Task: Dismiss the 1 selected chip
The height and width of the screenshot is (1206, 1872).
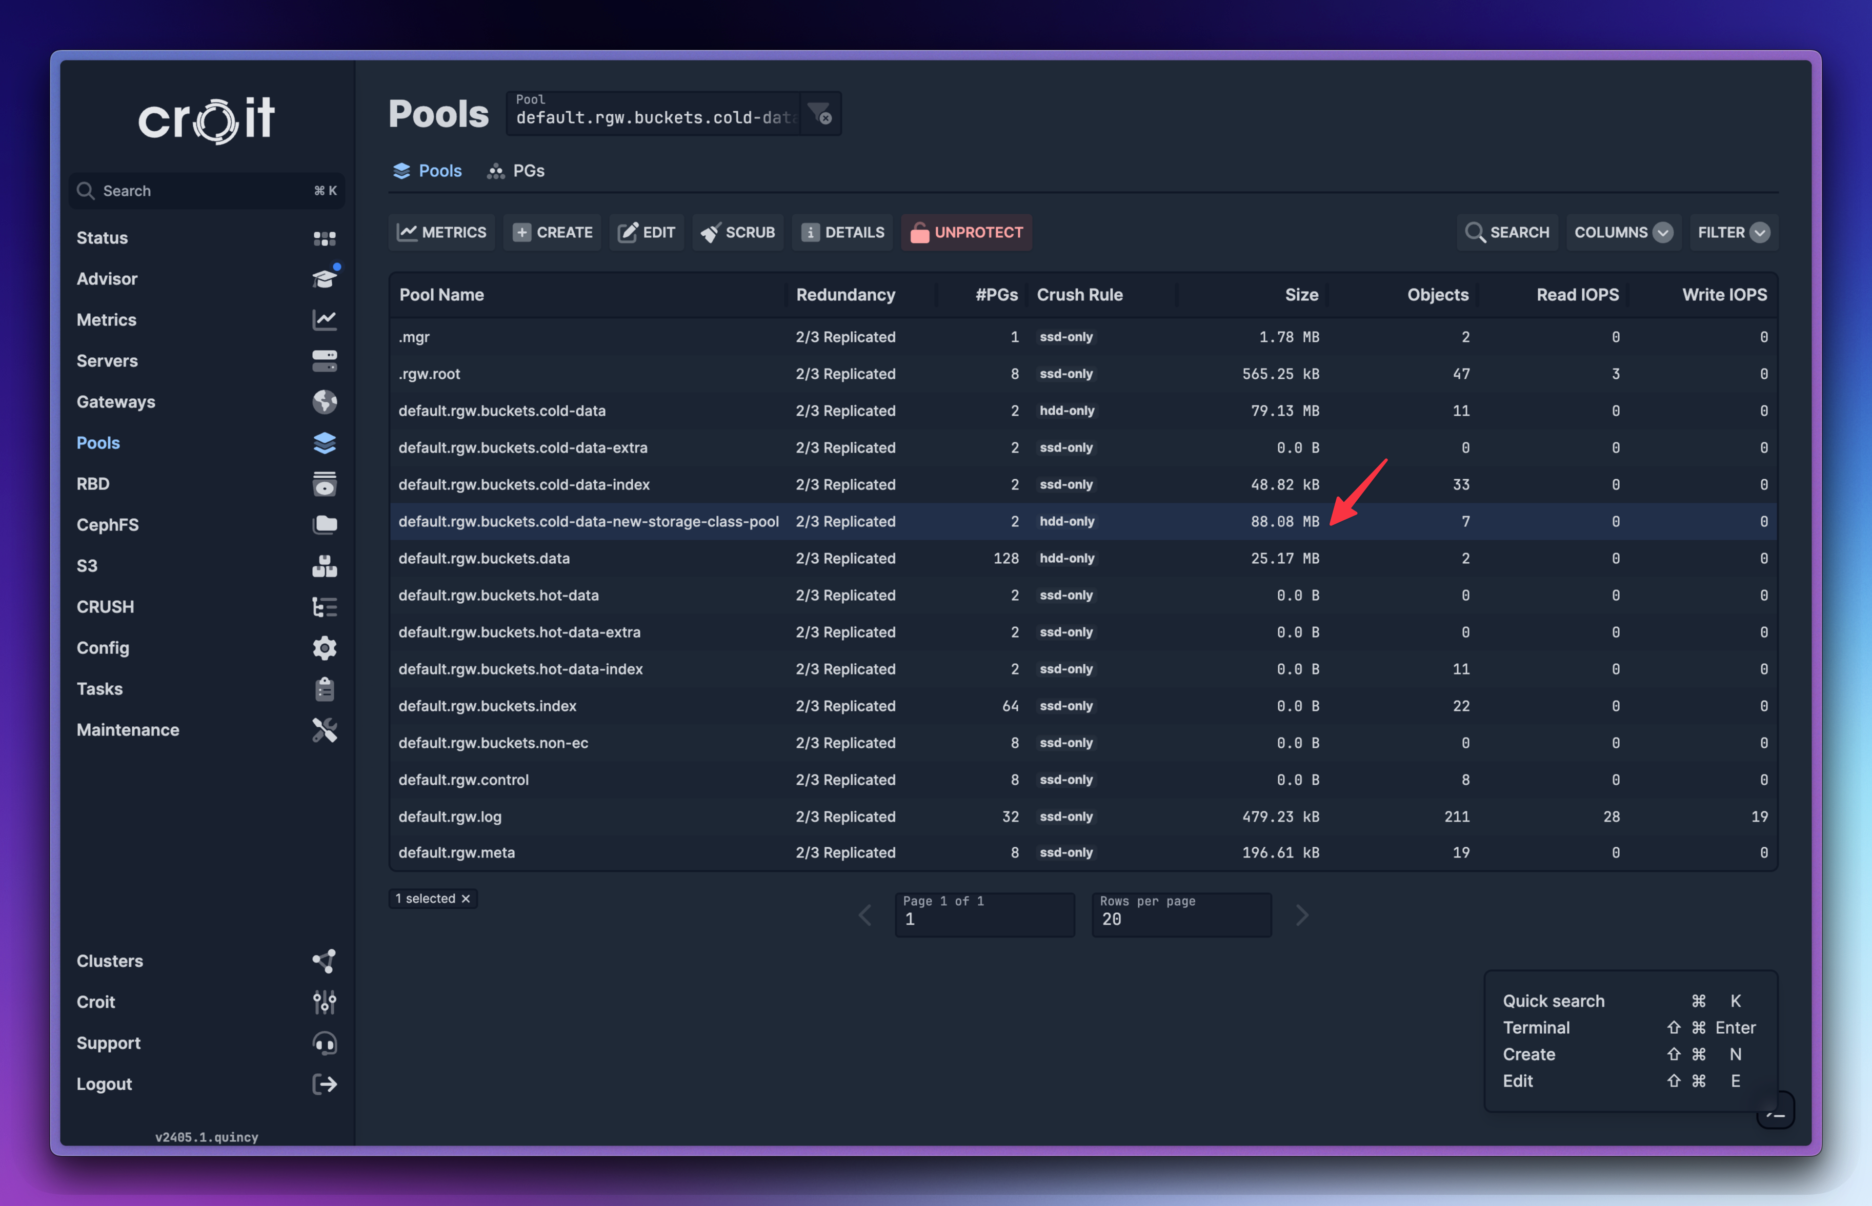Action: click(466, 898)
